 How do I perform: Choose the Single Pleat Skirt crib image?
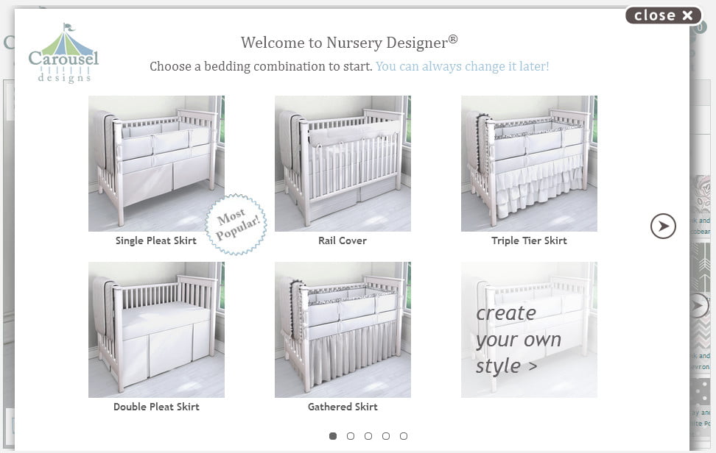click(x=156, y=163)
